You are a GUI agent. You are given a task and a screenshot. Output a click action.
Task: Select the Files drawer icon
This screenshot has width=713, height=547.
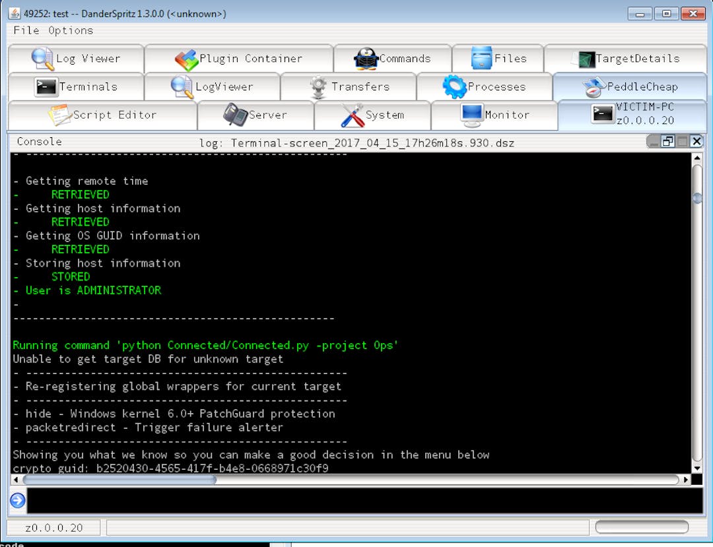coord(482,59)
